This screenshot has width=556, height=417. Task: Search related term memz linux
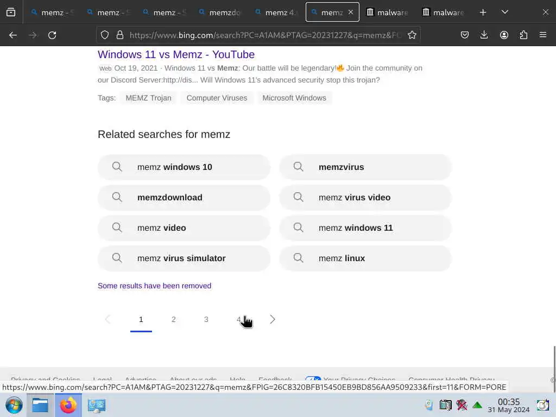coord(365,258)
